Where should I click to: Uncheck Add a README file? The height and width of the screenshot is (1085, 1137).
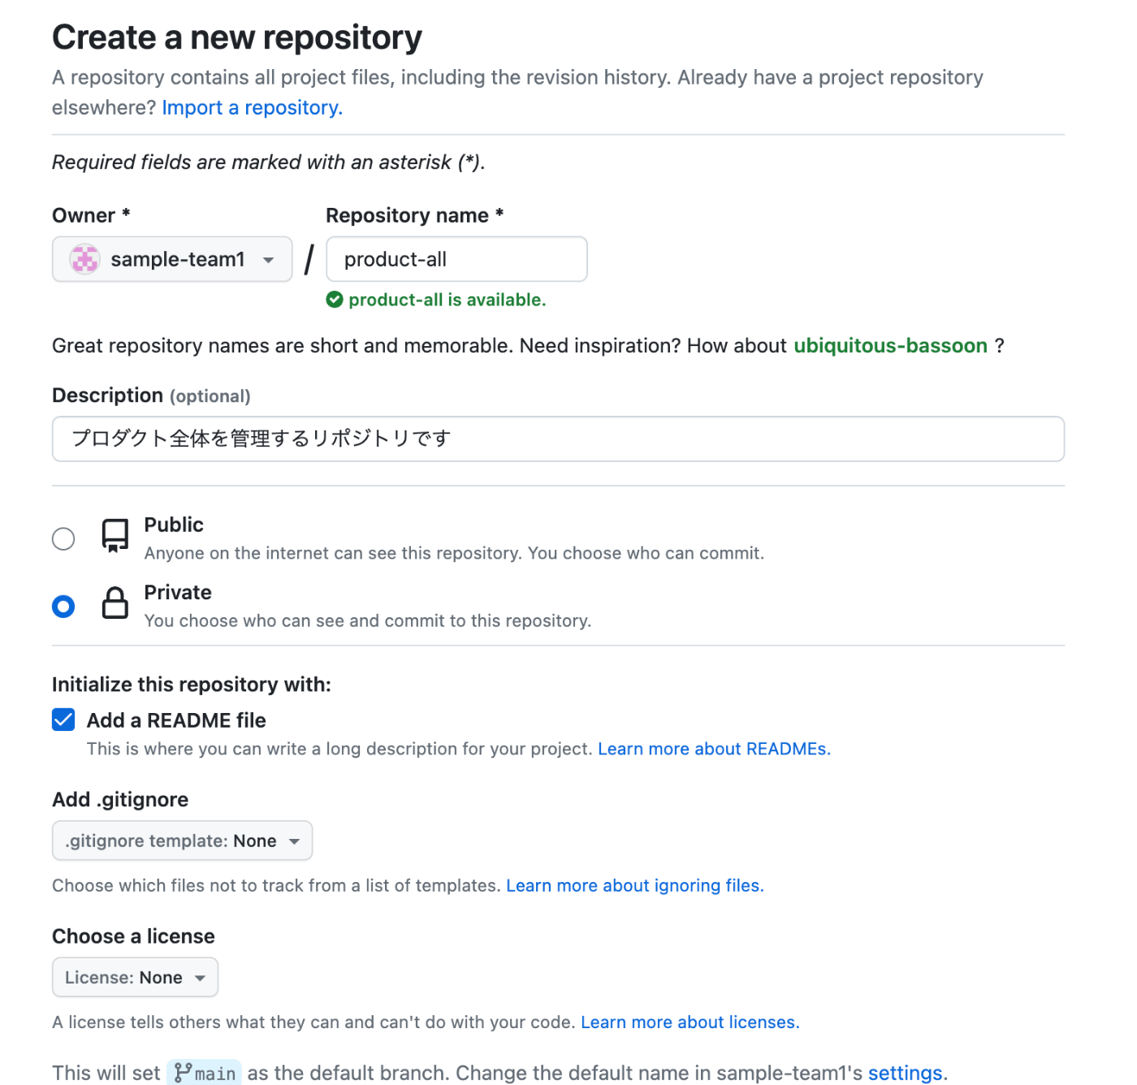[63, 720]
